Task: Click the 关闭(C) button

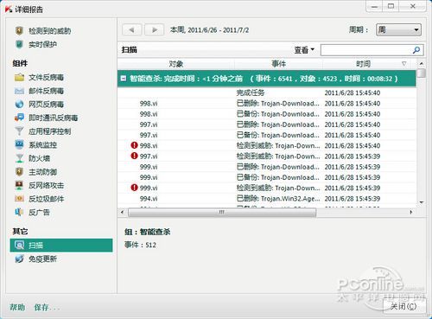Action: point(404,306)
